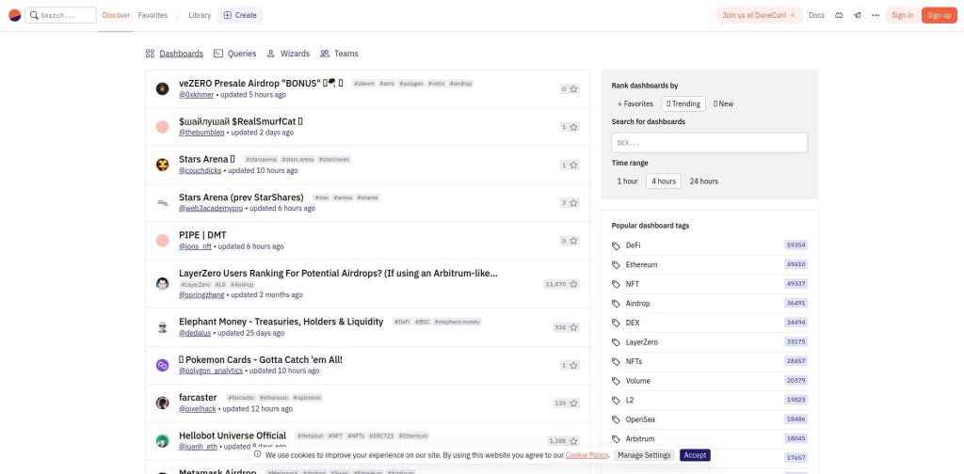
Task: Click the tag icon beside DeFi
Action: point(616,245)
